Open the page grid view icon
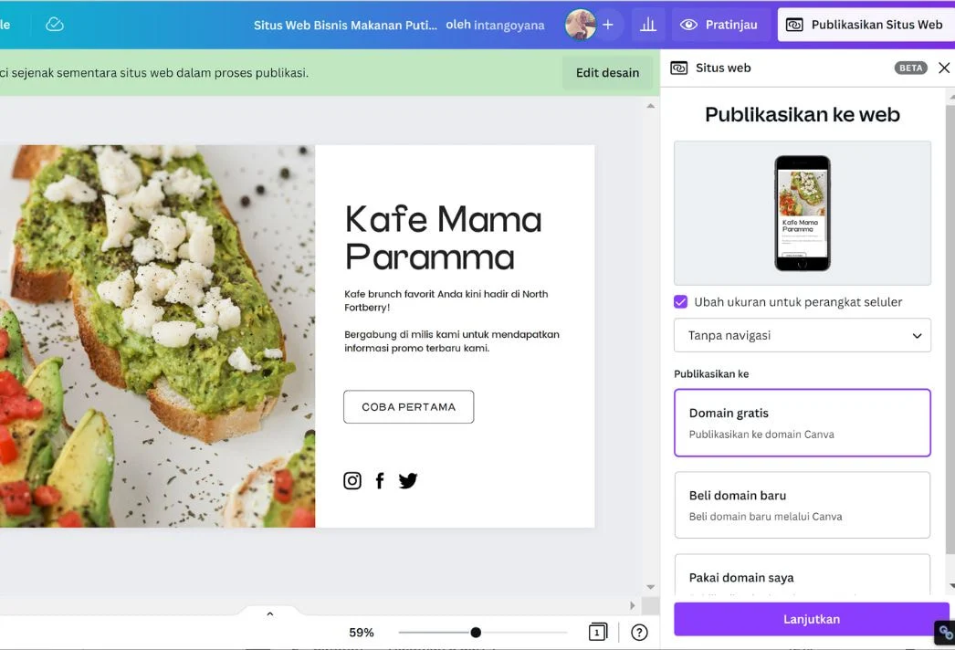 tap(598, 632)
